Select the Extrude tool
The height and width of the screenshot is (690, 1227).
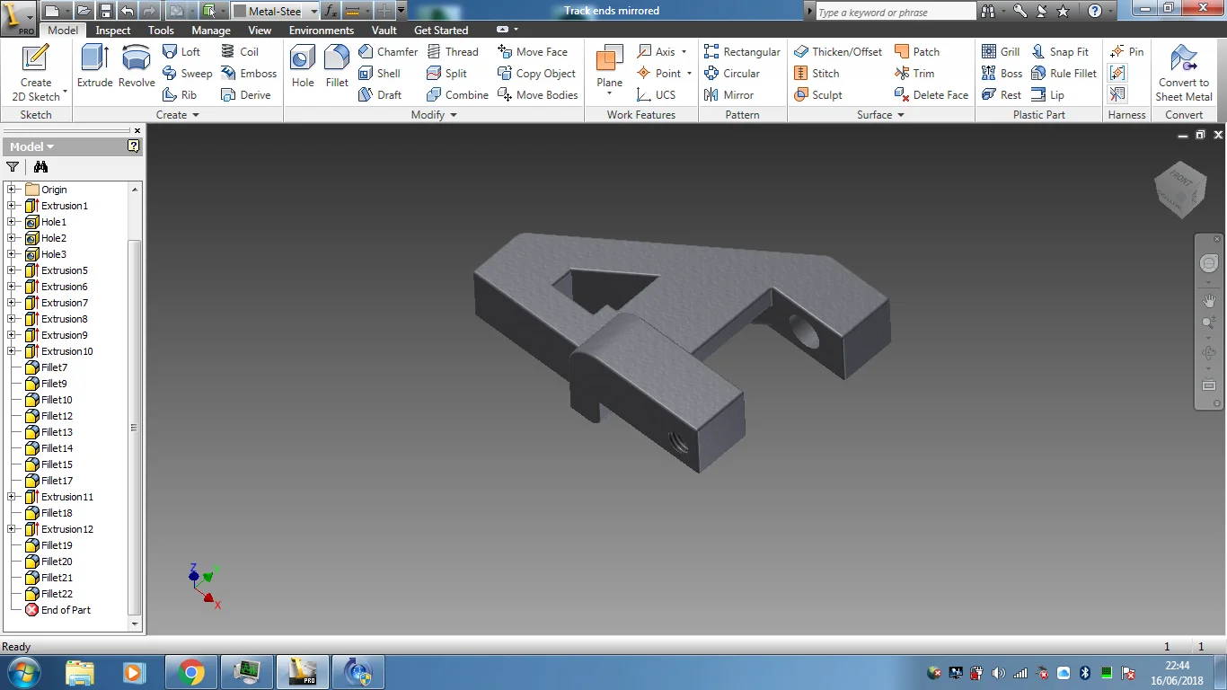(94, 66)
